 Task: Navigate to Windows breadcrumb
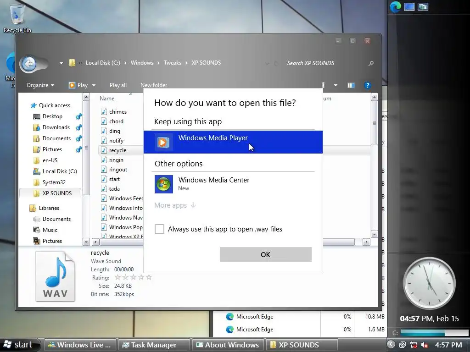[x=142, y=63]
